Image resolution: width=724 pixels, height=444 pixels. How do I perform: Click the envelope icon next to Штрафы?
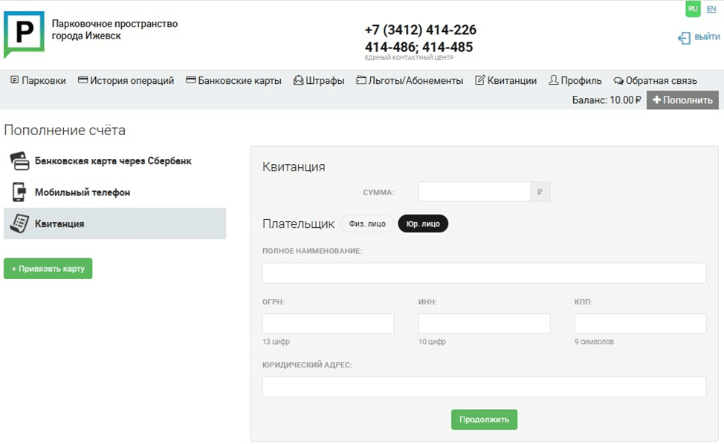(299, 80)
